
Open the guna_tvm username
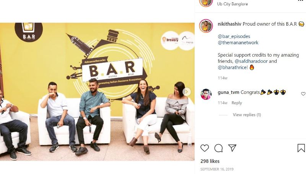228,92
